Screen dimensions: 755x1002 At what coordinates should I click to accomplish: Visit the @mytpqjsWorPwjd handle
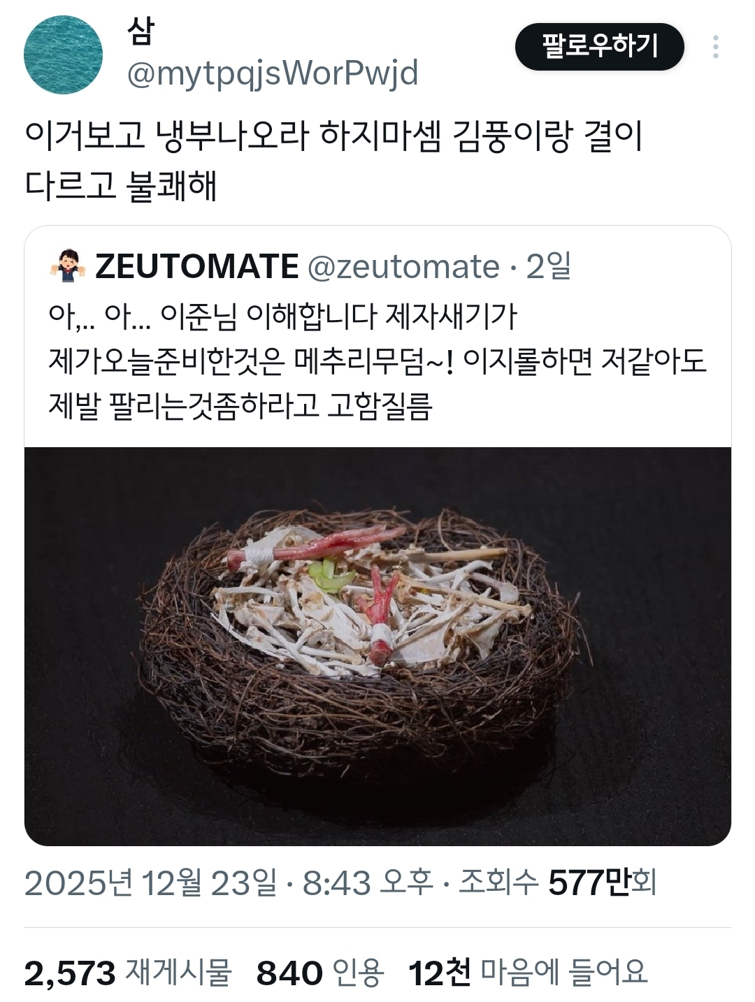(x=273, y=73)
